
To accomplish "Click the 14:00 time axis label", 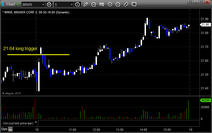I will (x=143, y=130).
